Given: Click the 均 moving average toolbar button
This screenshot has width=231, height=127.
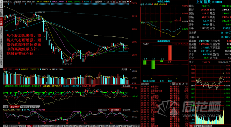Looking at the screenshot, I should click(x=111, y=1).
